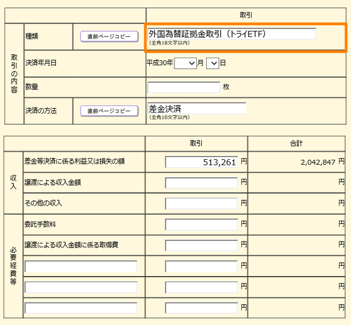Click amount field beside first blank expense name

click(x=201, y=266)
